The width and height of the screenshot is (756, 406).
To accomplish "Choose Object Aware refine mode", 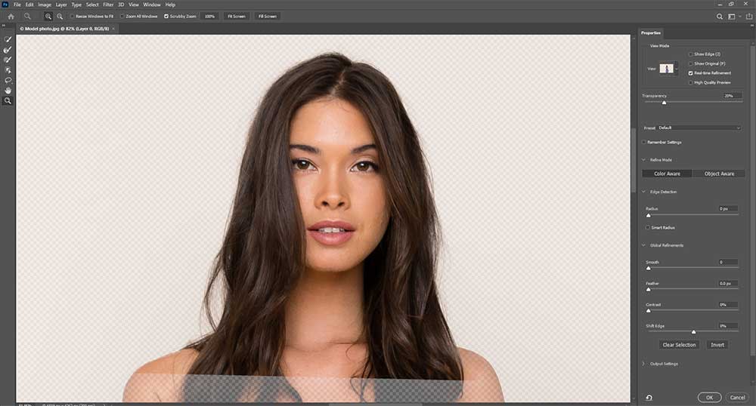I will point(719,174).
